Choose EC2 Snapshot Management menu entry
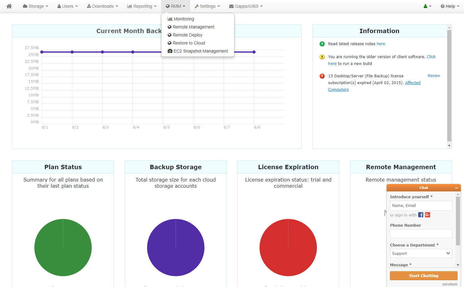Viewport: 464px width, 287px height. pos(200,51)
